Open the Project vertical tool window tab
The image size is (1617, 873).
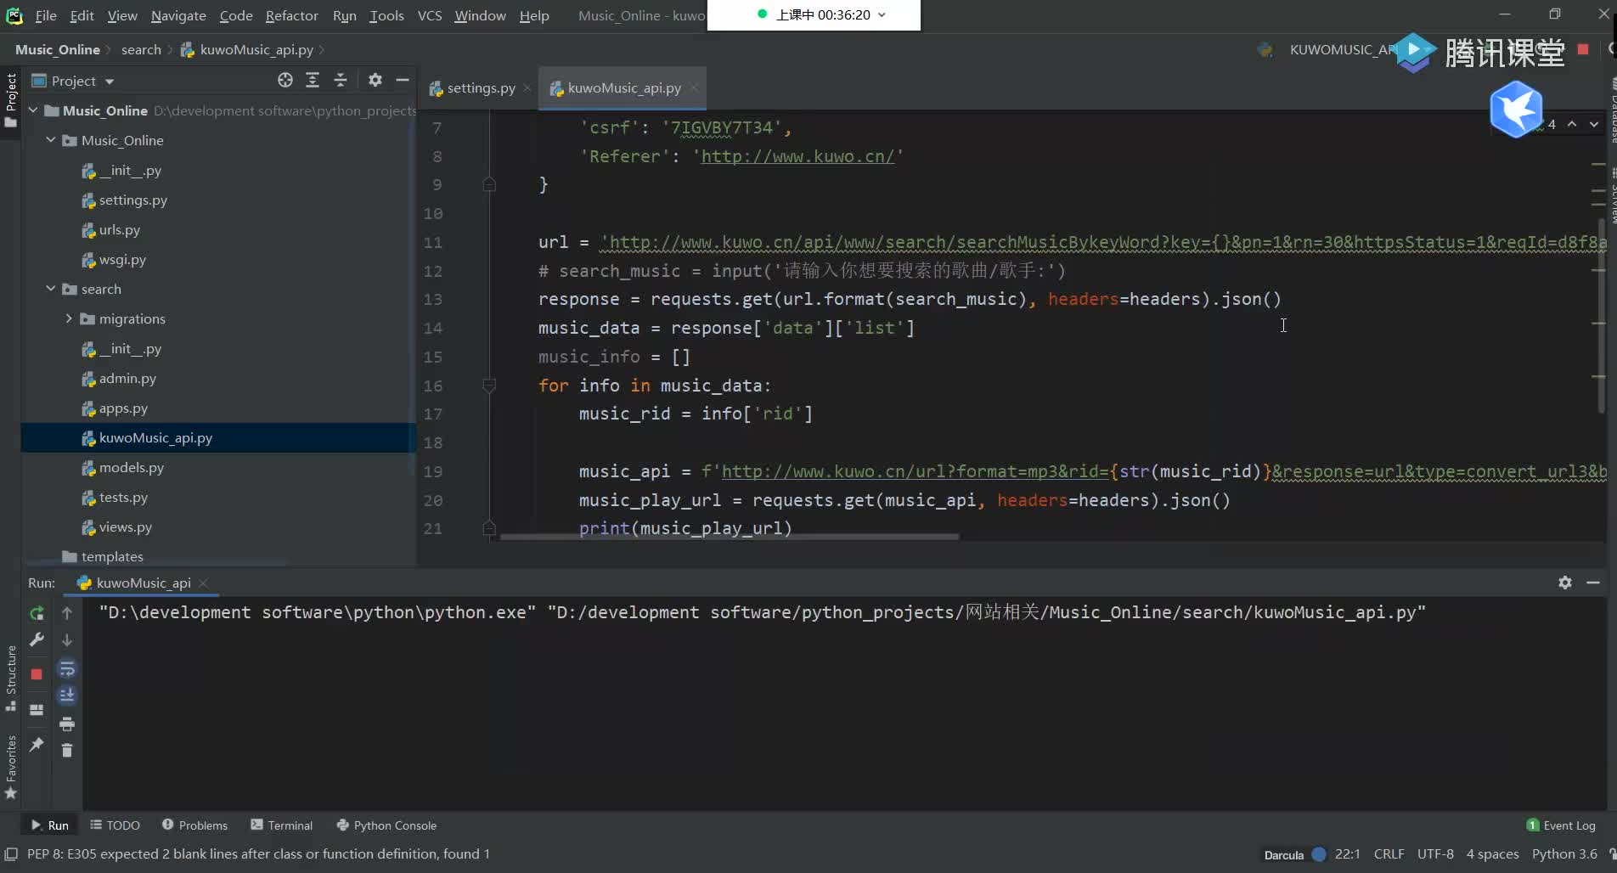[x=10, y=100]
